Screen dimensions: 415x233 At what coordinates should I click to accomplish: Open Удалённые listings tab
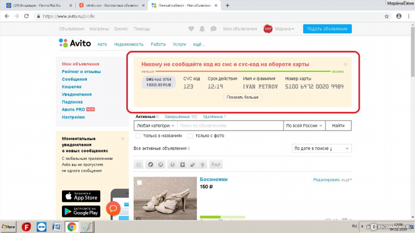pyautogui.click(x=214, y=116)
